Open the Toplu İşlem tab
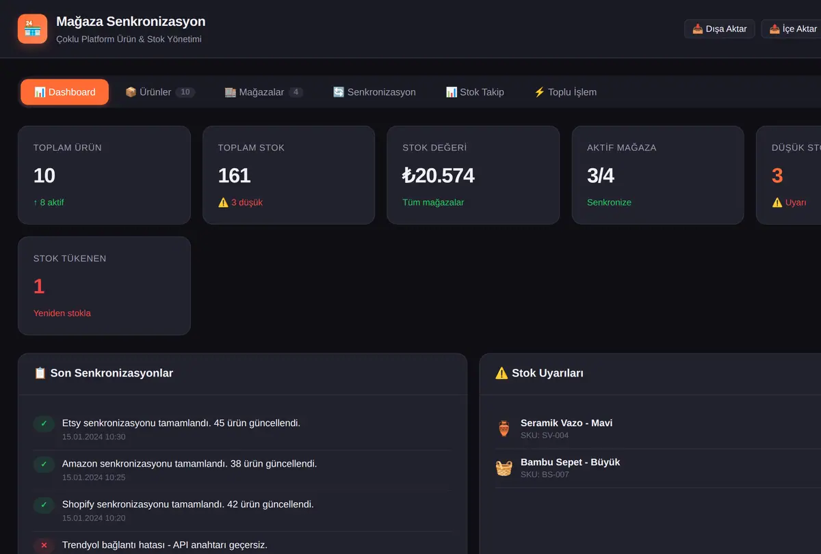This screenshot has height=554, width=821. pos(565,92)
